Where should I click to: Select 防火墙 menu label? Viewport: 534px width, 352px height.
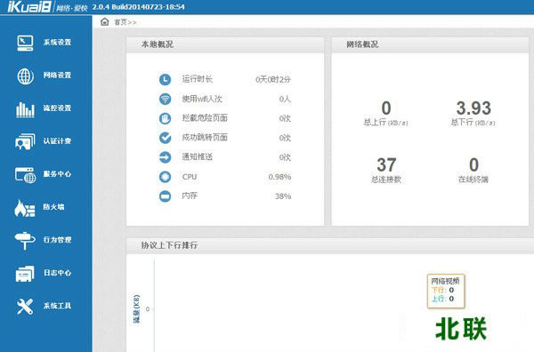point(53,207)
